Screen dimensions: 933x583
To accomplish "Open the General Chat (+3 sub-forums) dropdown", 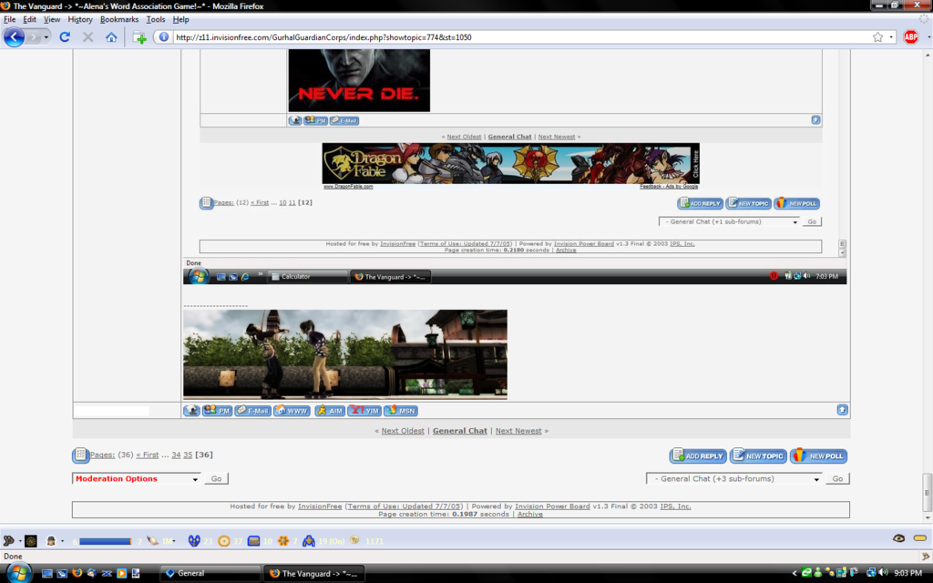I will (x=733, y=479).
